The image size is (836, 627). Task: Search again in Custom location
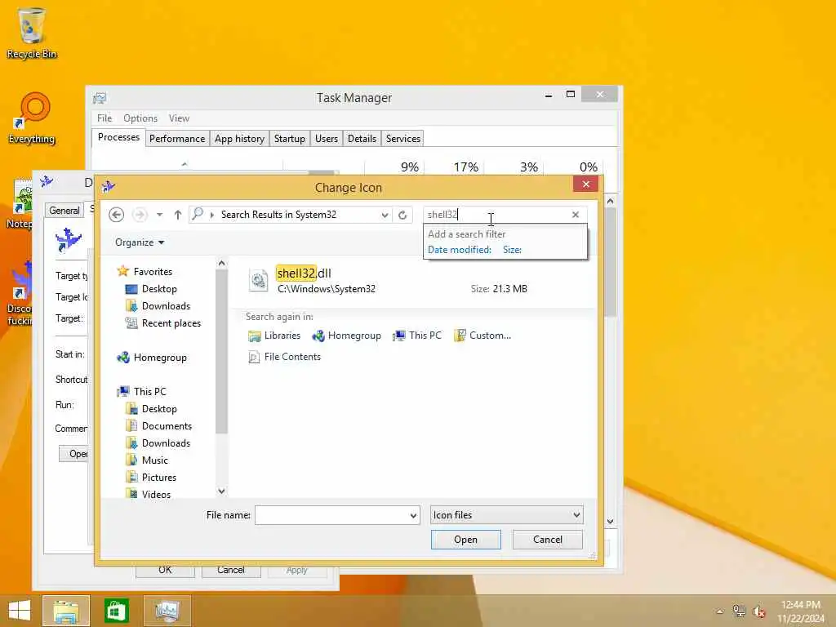482,336
